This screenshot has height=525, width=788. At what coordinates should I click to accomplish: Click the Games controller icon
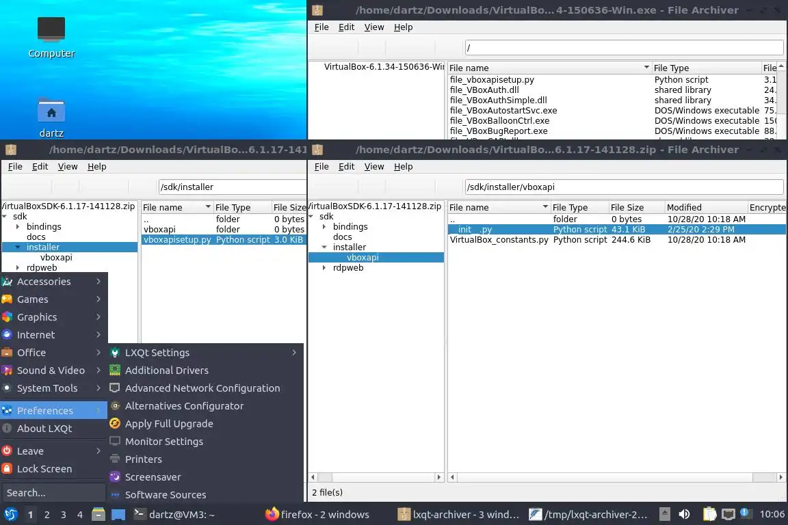(x=7, y=299)
